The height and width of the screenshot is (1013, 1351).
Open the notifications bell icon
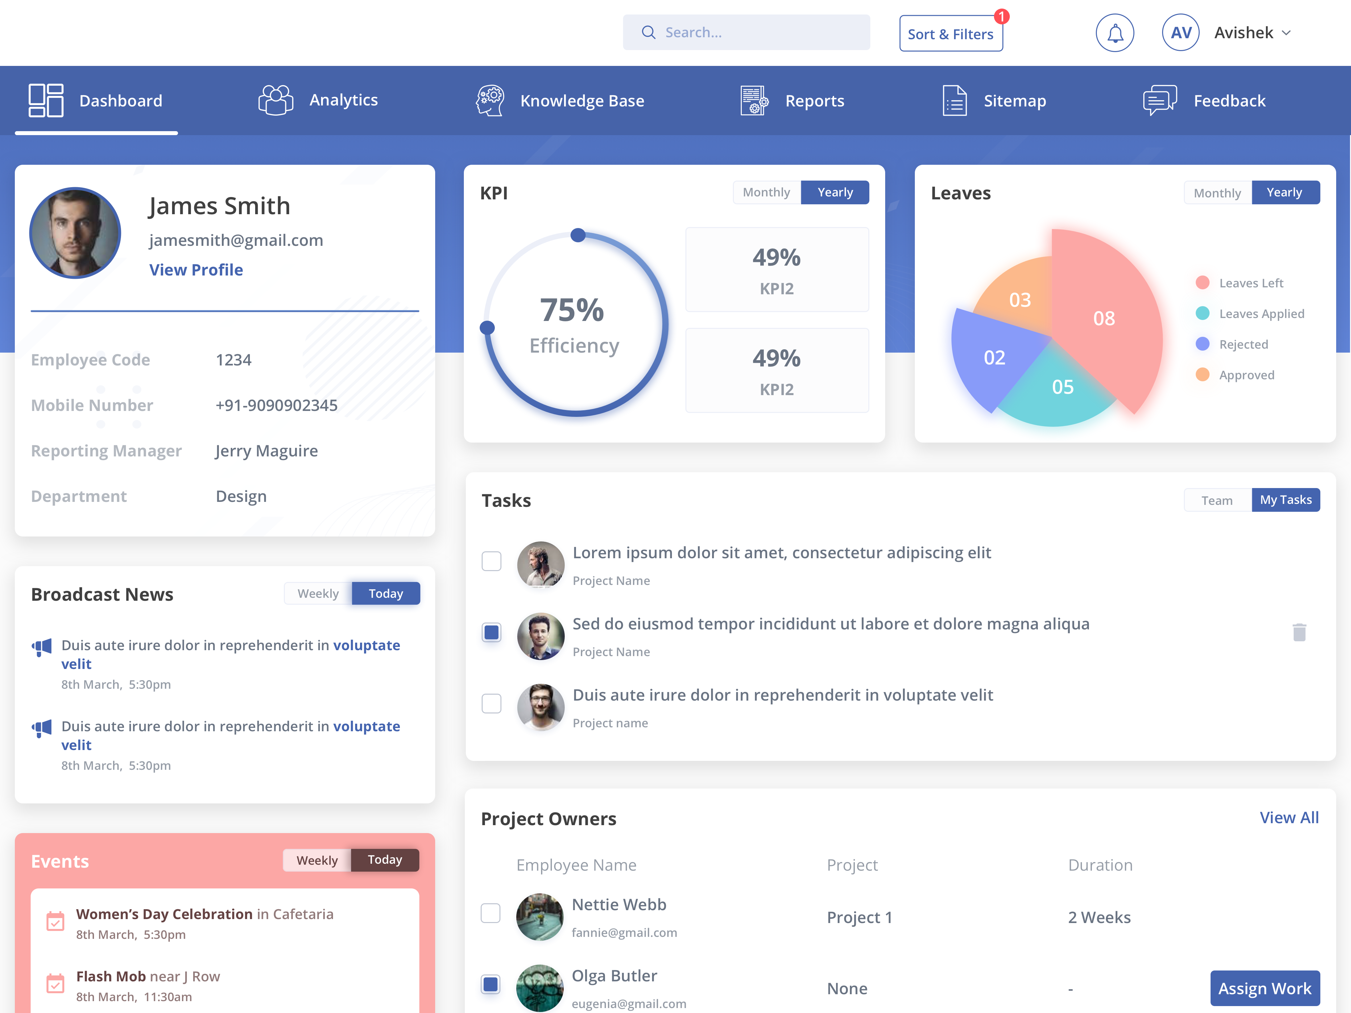point(1115,32)
